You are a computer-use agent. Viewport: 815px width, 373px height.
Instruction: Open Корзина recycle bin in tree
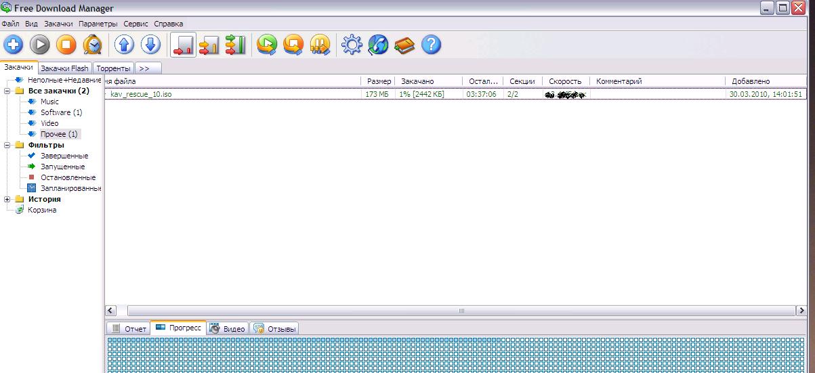(x=42, y=210)
